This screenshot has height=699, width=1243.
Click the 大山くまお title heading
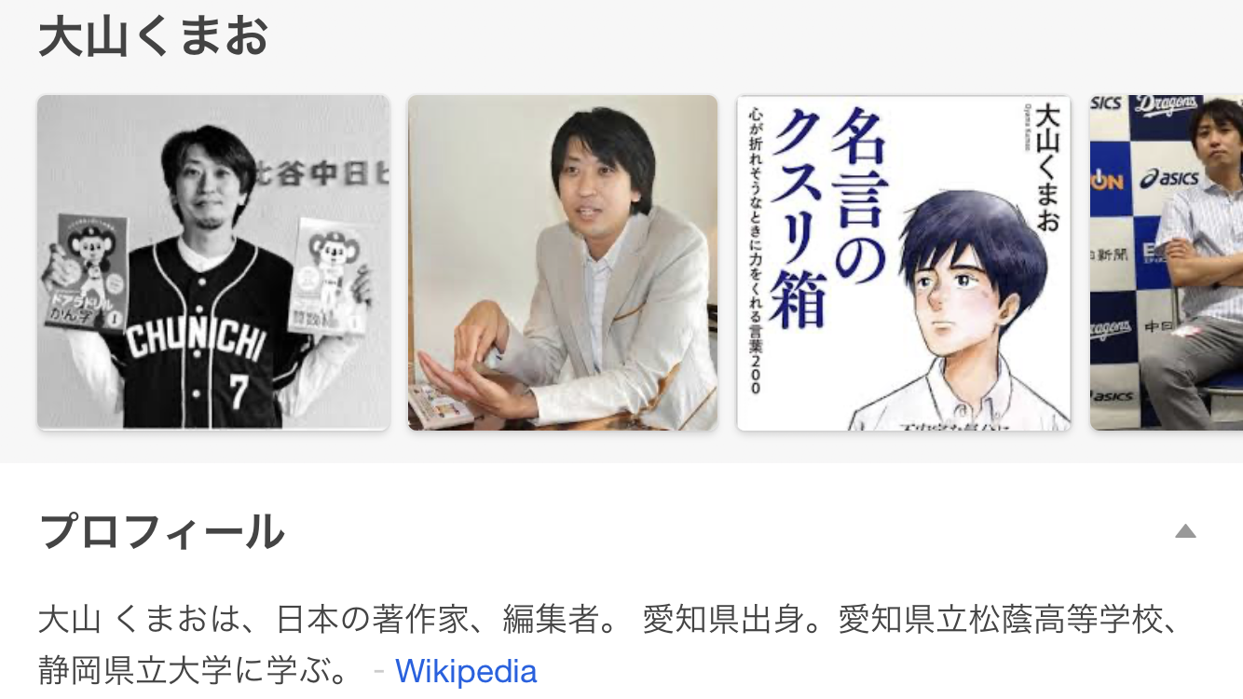tap(154, 37)
